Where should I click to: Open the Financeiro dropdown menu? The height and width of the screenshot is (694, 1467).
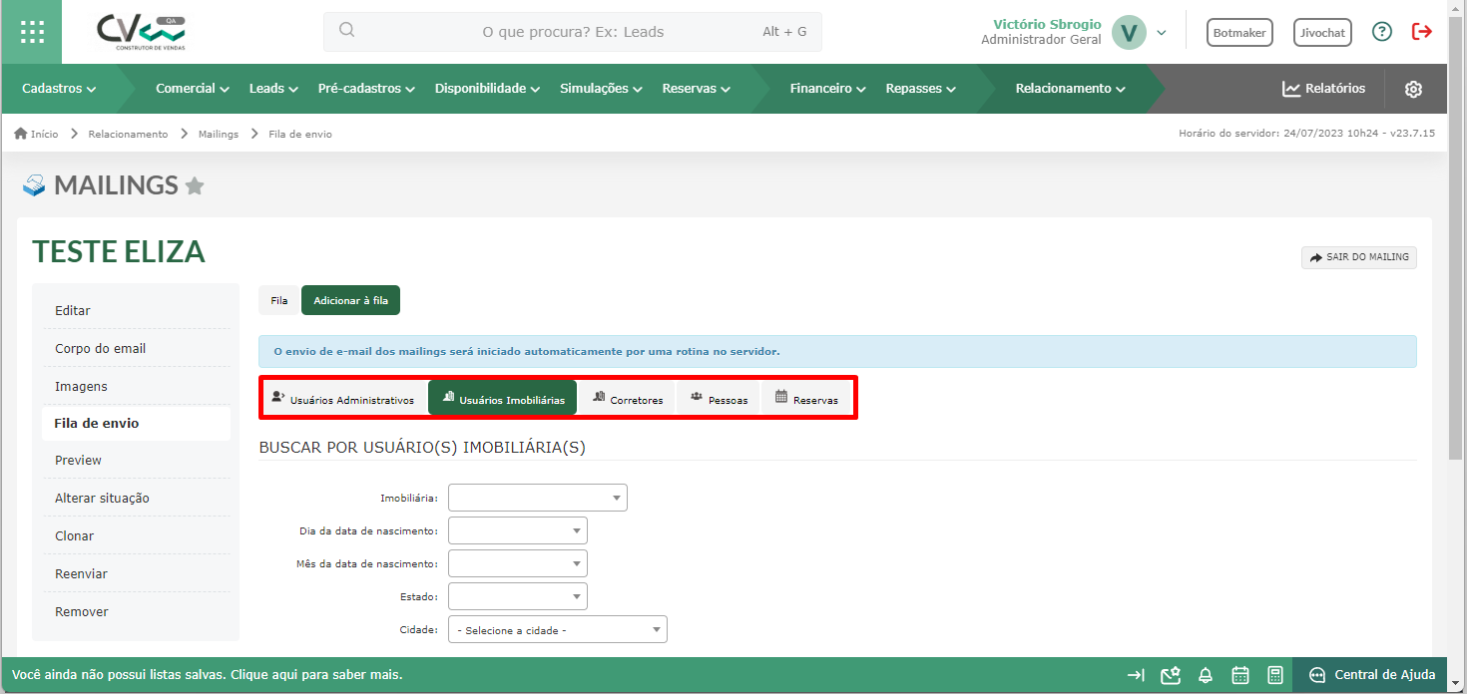pos(827,89)
